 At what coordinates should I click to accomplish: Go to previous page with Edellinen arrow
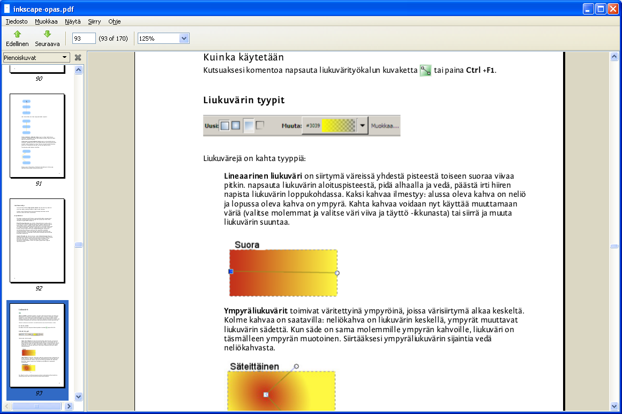17,39
